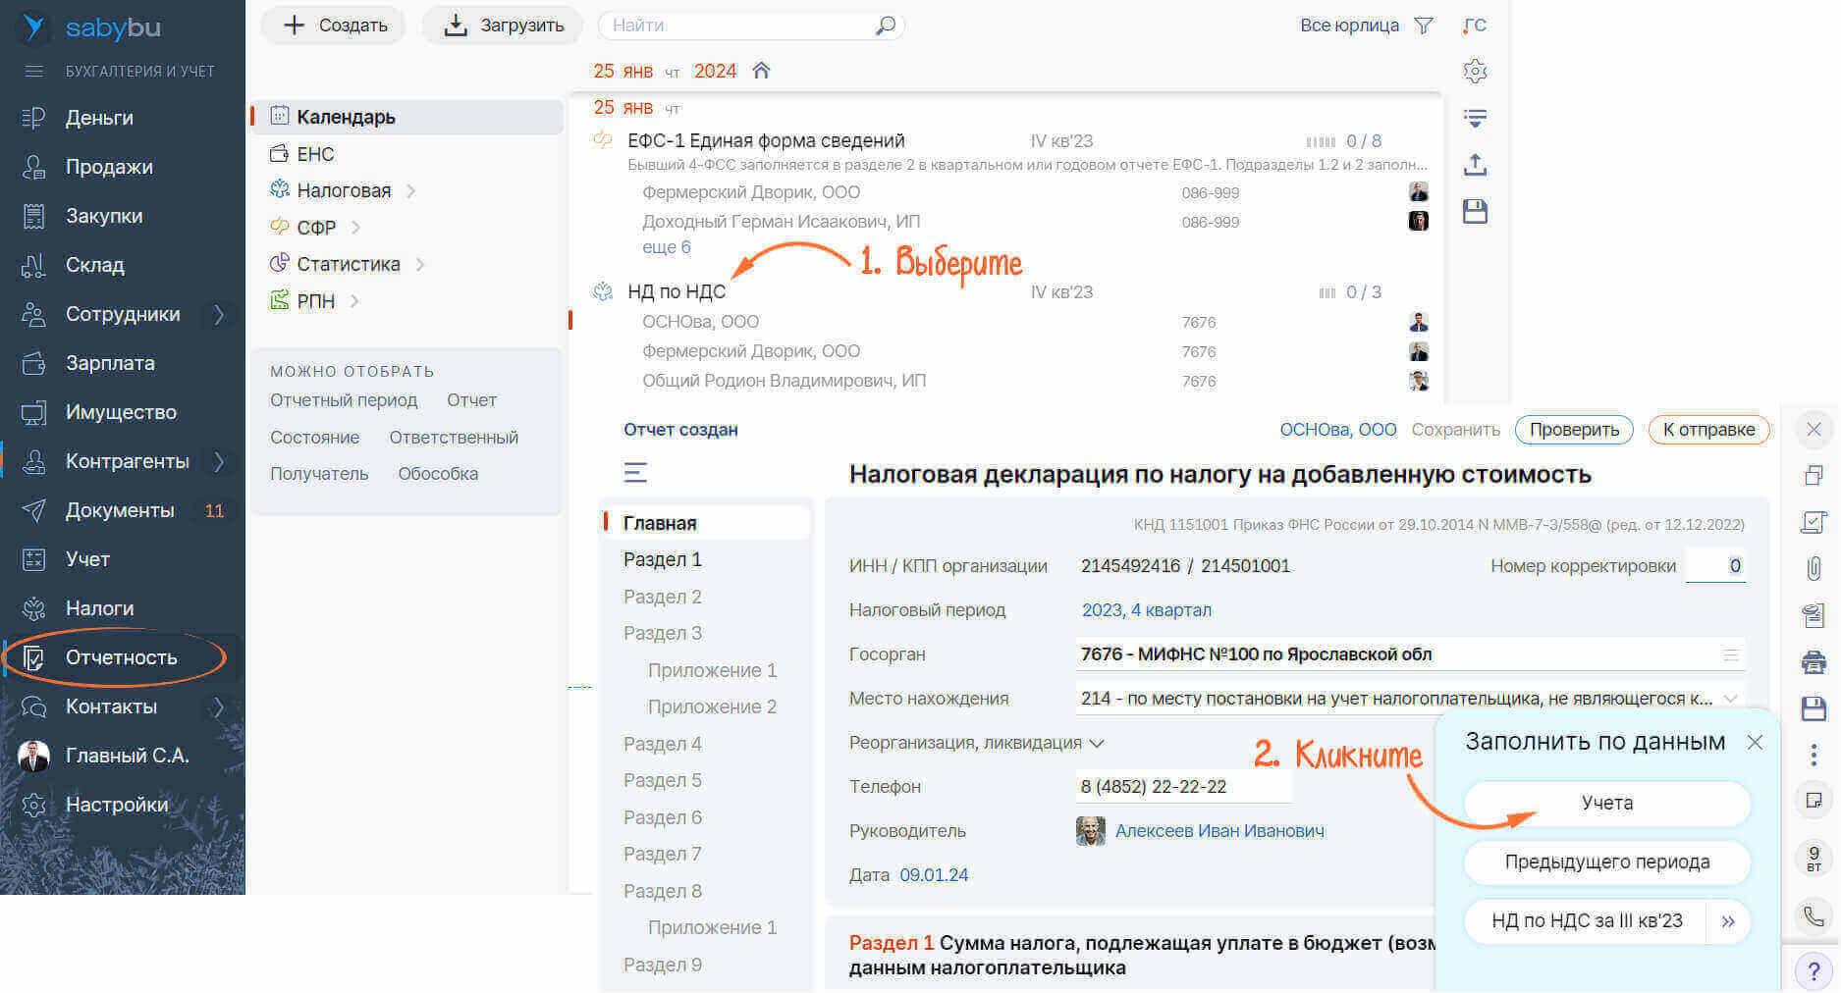Image resolution: width=1841 pixels, height=993 pixels.
Task: Open the Все юрлица filter funnel
Action: [x=1424, y=26]
